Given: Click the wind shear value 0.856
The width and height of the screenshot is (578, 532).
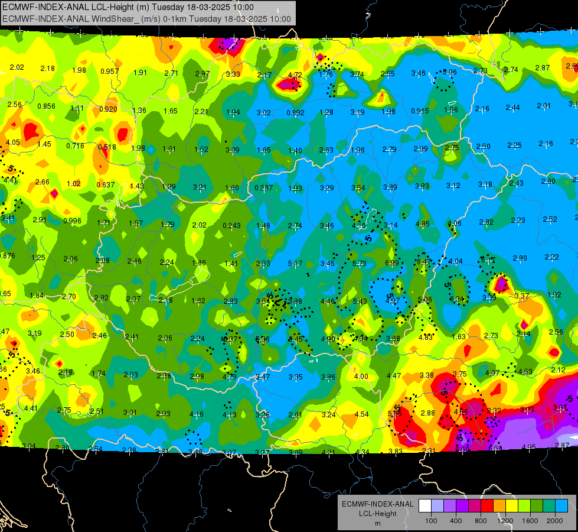Looking at the screenshot, I should click(47, 106).
